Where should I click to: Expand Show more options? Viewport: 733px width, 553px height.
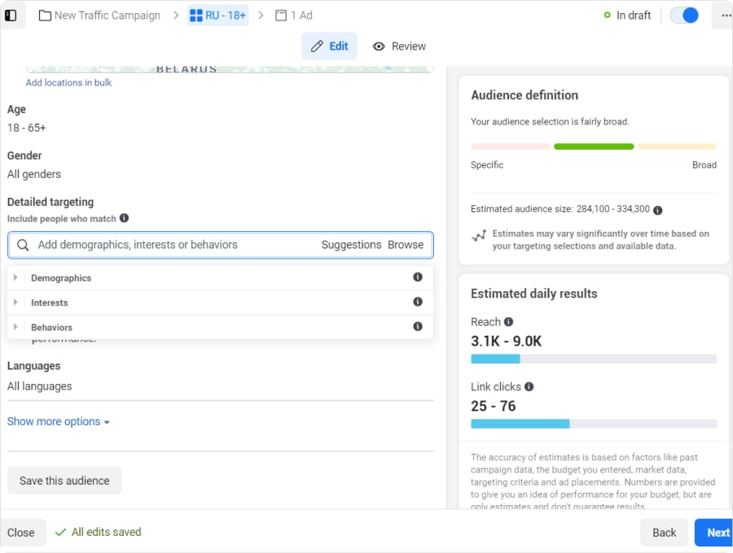pyautogui.click(x=58, y=421)
